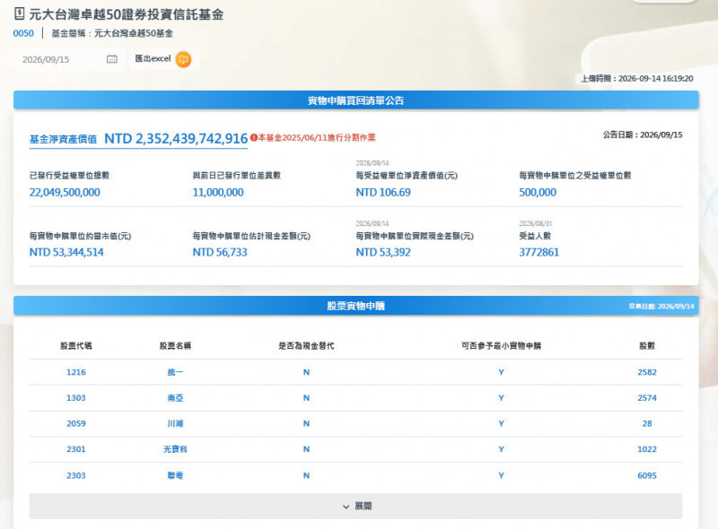Click net asset value NTD 2,352,439,742,916
Screen dimensions: 718x529
pyautogui.click(x=176, y=139)
